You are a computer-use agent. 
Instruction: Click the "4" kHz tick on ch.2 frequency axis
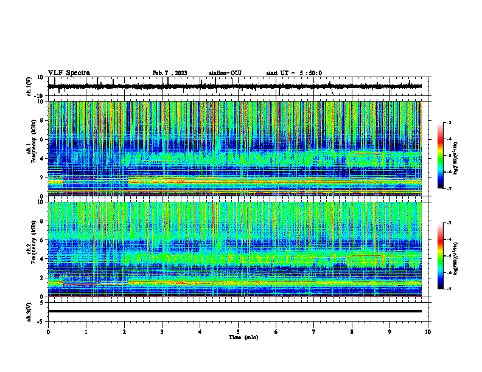tap(42, 259)
